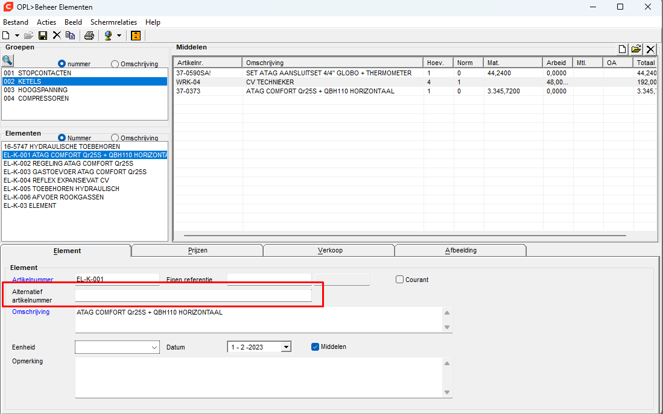Image resolution: width=663 pixels, height=414 pixels.
Task: Click the orange filing cabinet icon
Action: [136, 36]
